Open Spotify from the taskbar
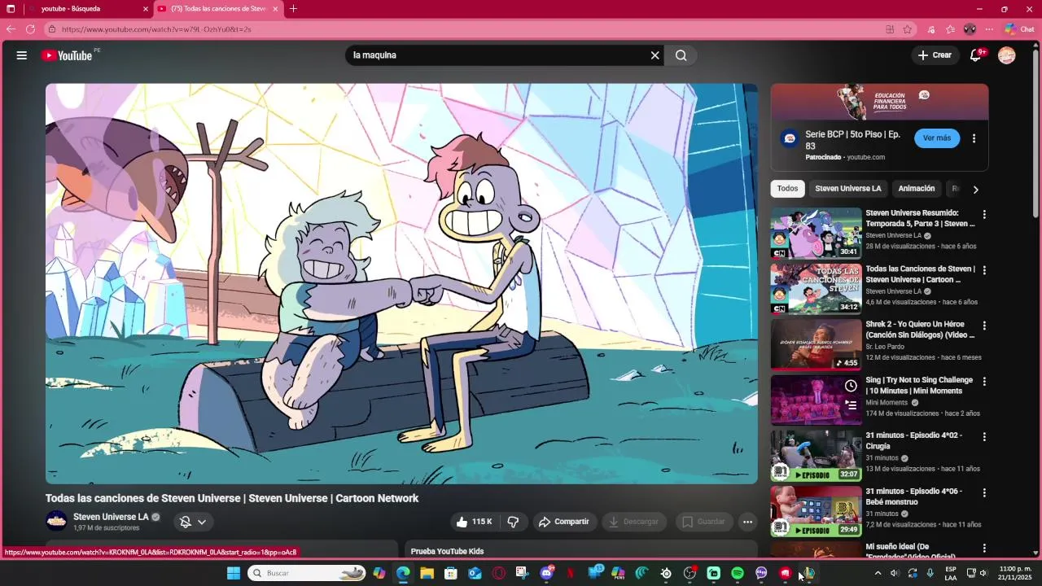Viewport: 1042px width, 586px height. point(738,573)
